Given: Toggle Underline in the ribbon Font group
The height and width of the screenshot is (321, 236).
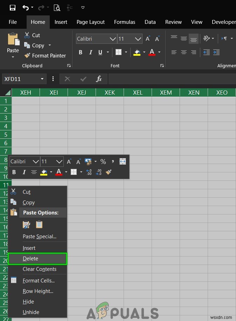Looking at the screenshot, I should [100, 52].
